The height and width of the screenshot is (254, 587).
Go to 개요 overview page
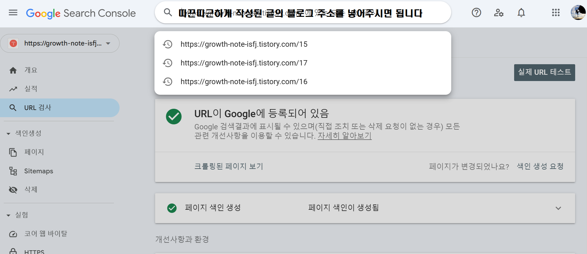60,70
